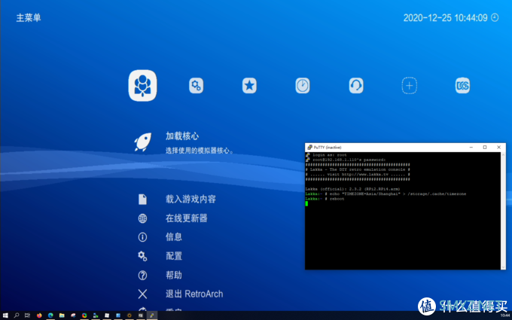Open the playlist category icon after the plus
Image resolution: width=512 pixels, height=320 pixels.
pyautogui.click(x=462, y=86)
